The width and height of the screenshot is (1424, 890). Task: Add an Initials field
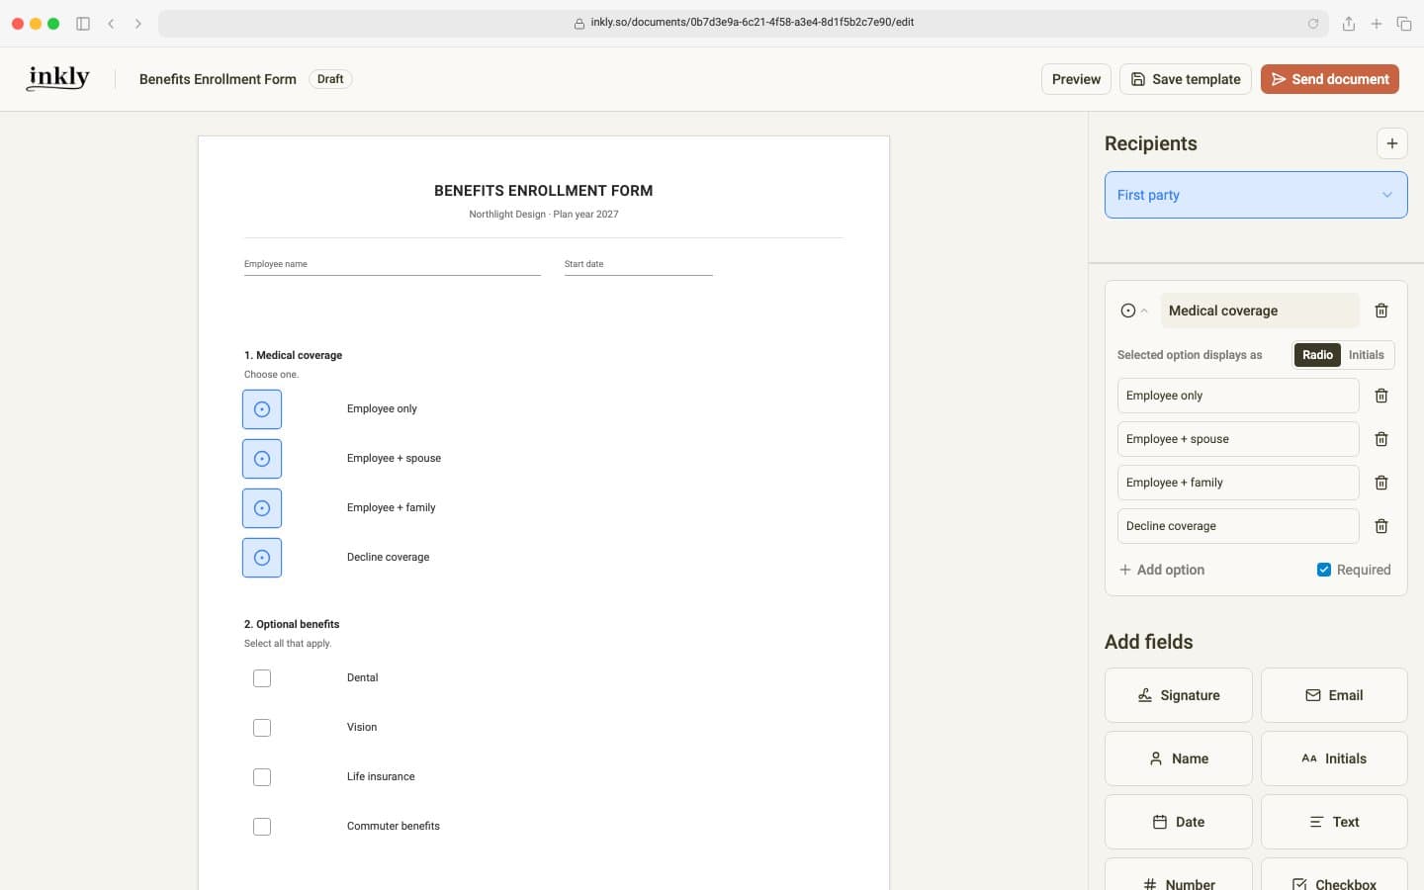(x=1334, y=758)
